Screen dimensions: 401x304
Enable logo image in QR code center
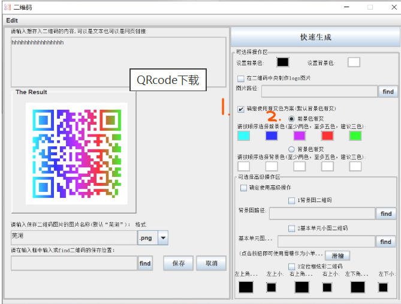pos(241,78)
